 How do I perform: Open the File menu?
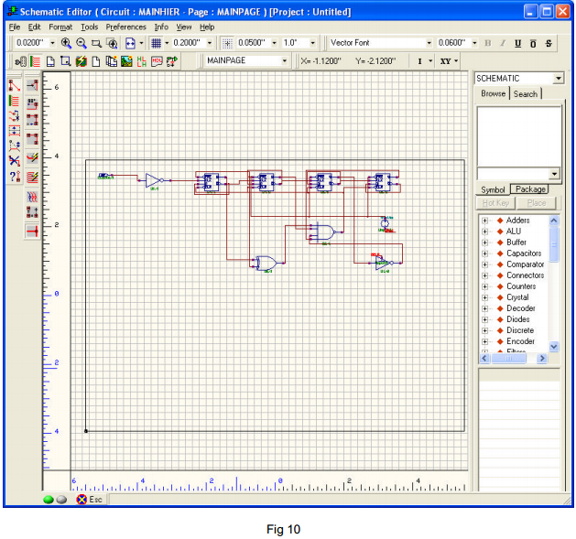click(x=15, y=27)
